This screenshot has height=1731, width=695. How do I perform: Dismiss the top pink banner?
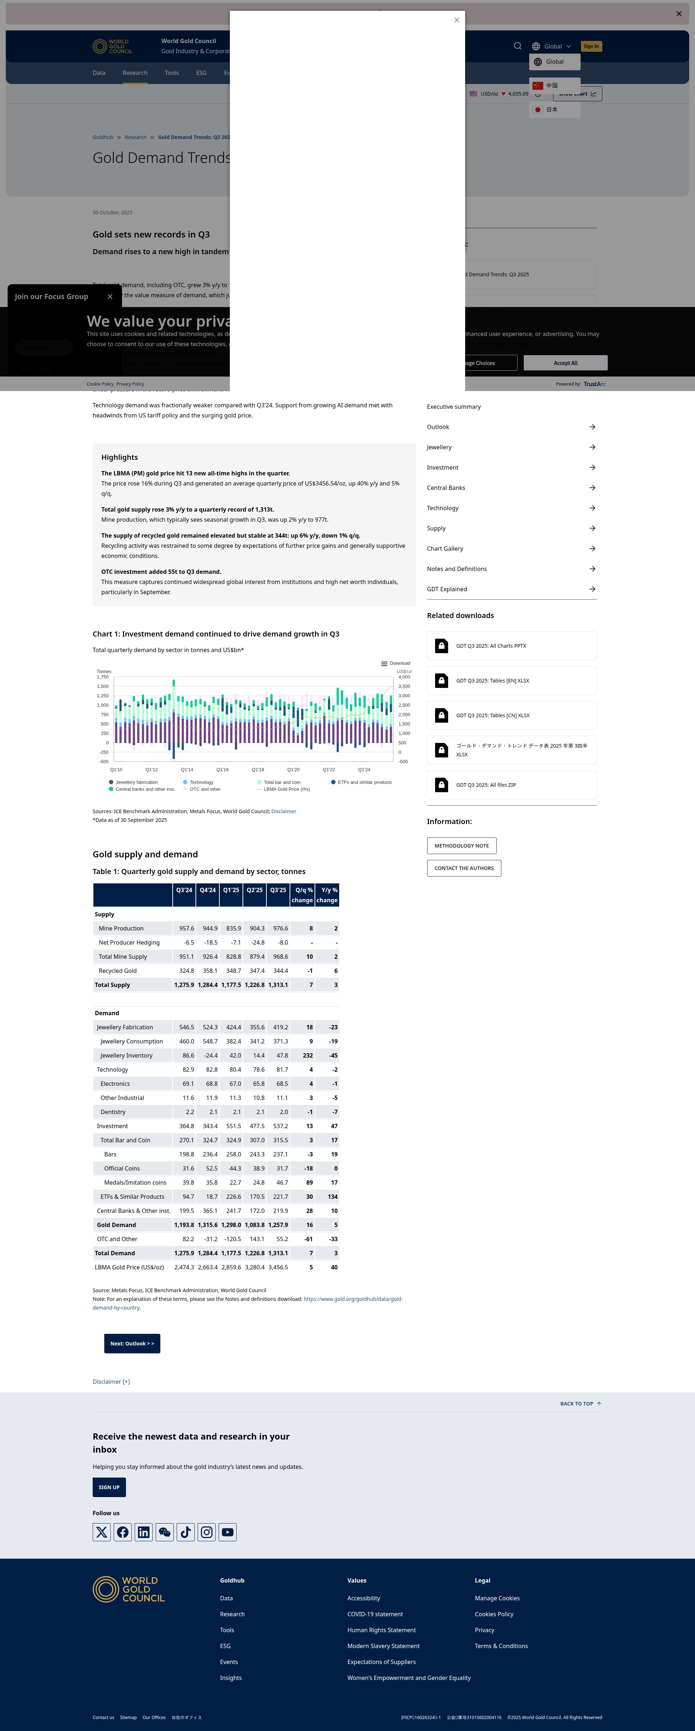coord(679,13)
